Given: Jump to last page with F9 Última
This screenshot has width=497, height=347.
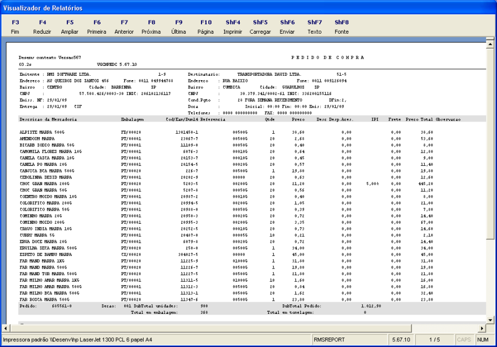Looking at the screenshot, I should [x=179, y=27].
